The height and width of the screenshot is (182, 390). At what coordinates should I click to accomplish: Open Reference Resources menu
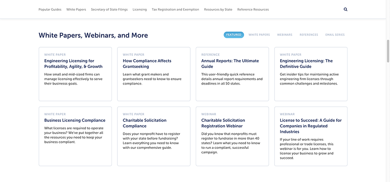[x=253, y=9]
